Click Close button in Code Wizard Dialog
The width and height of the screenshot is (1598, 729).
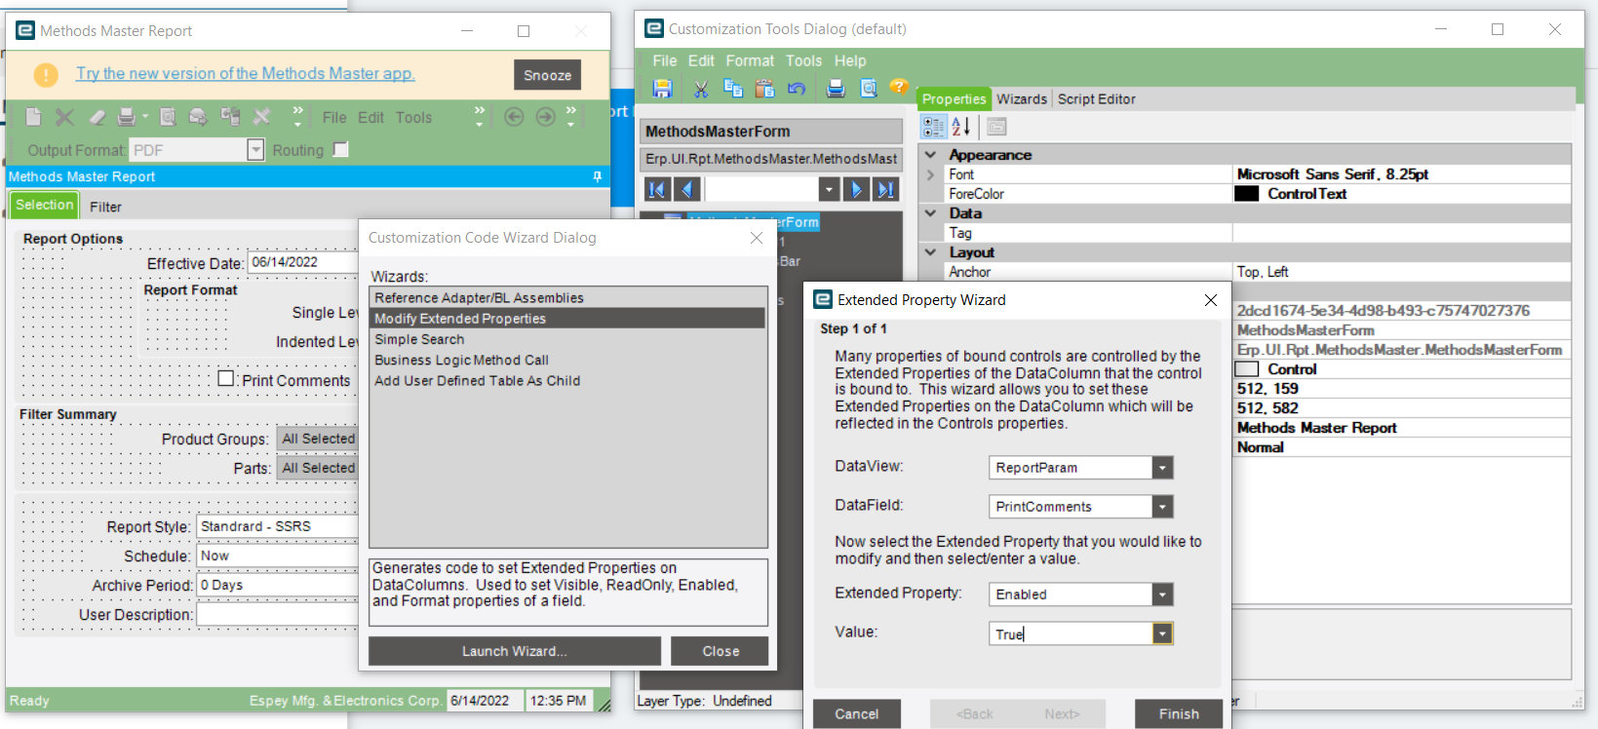pyautogui.click(x=721, y=651)
